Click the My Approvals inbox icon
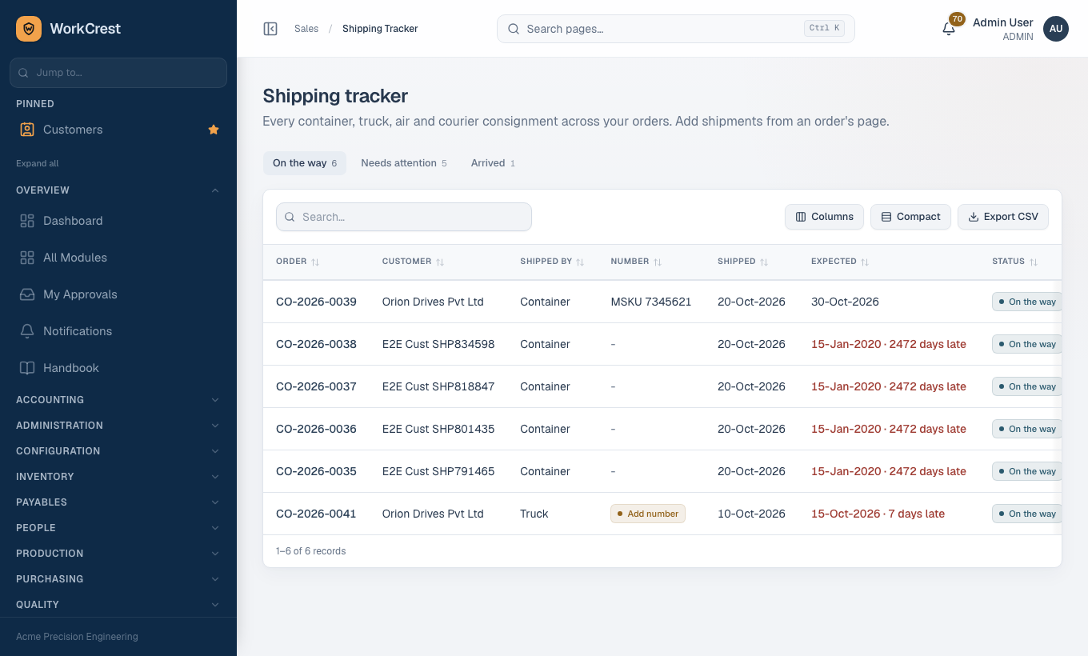The width and height of the screenshot is (1088, 656). 27,294
